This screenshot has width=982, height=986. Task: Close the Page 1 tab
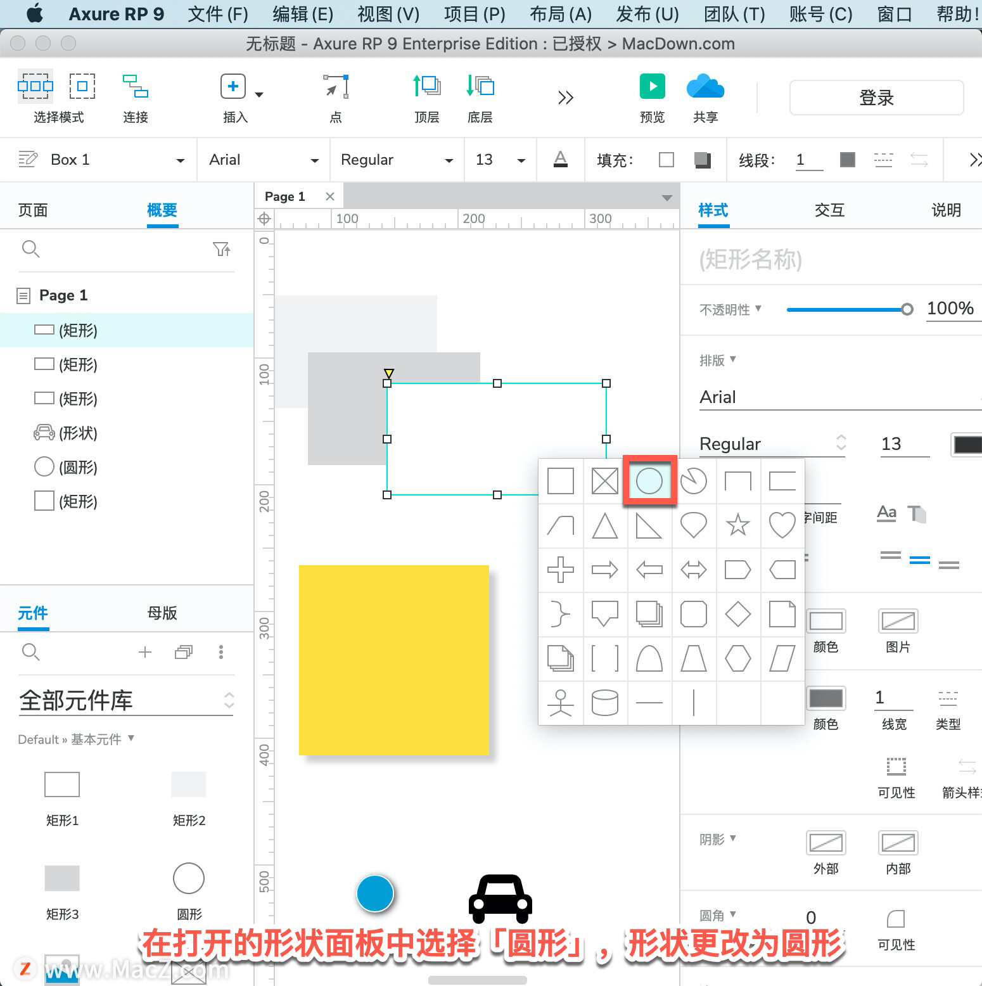click(329, 196)
